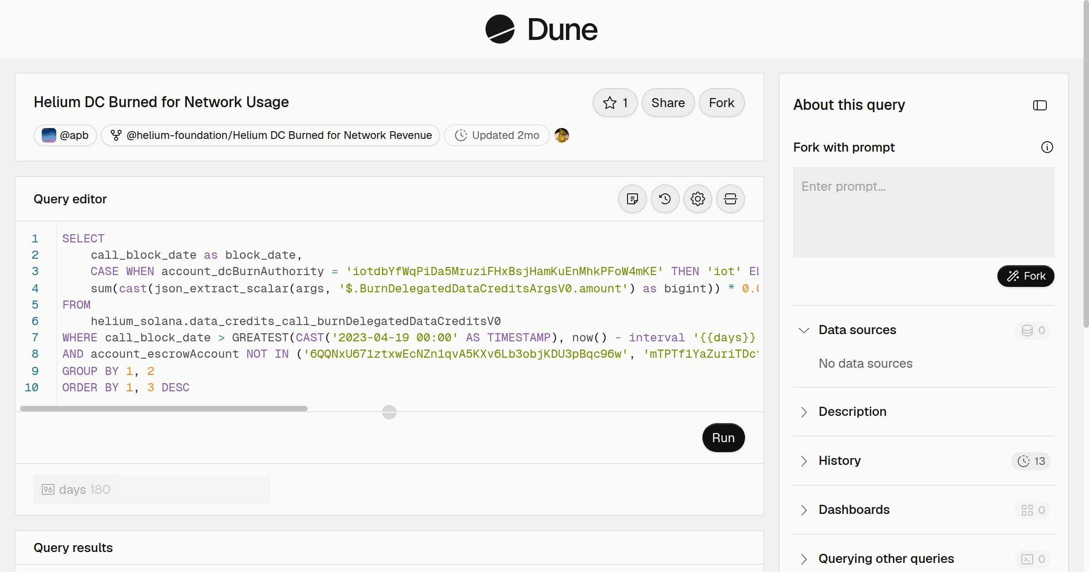Viewport: 1089px width, 572px height.
Task: Click the FROM keyword on line 5
Action: (76, 305)
